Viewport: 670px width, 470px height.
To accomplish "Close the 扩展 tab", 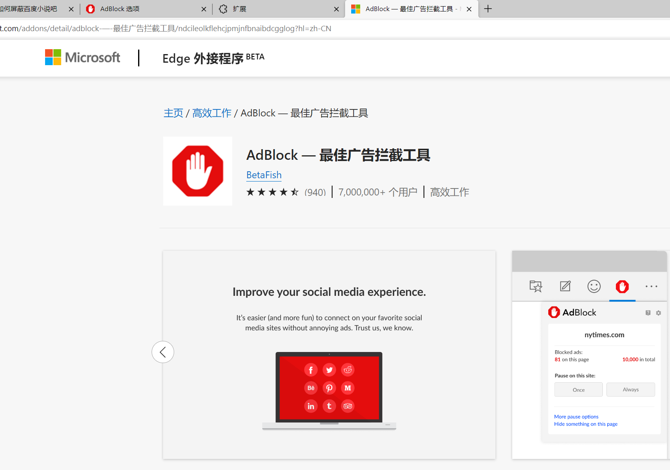I will pos(336,9).
